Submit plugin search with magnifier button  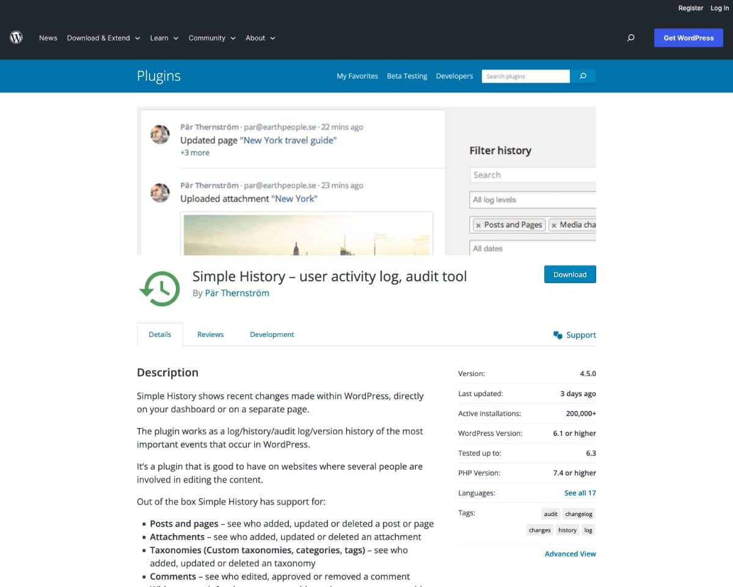coord(583,76)
